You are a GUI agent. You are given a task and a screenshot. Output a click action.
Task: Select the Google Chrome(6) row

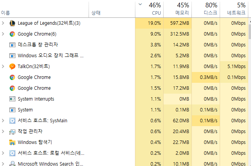(x=124, y=34)
